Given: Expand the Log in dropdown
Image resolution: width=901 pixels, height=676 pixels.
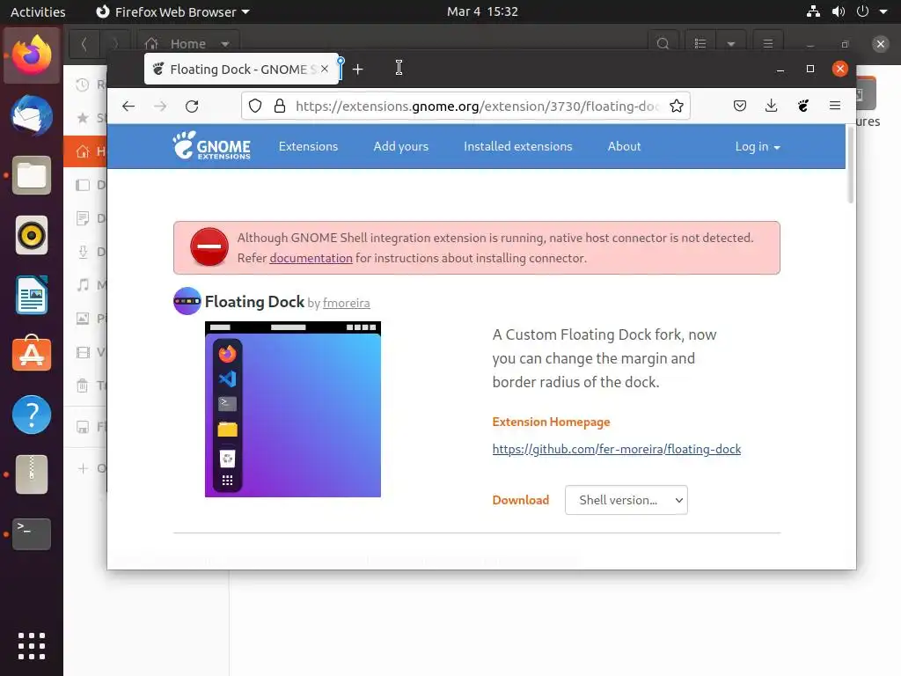Looking at the screenshot, I should click(758, 147).
